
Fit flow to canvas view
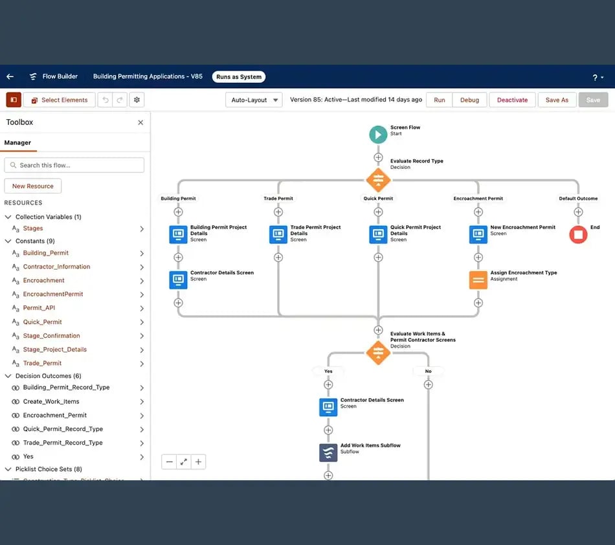click(184, 462)
